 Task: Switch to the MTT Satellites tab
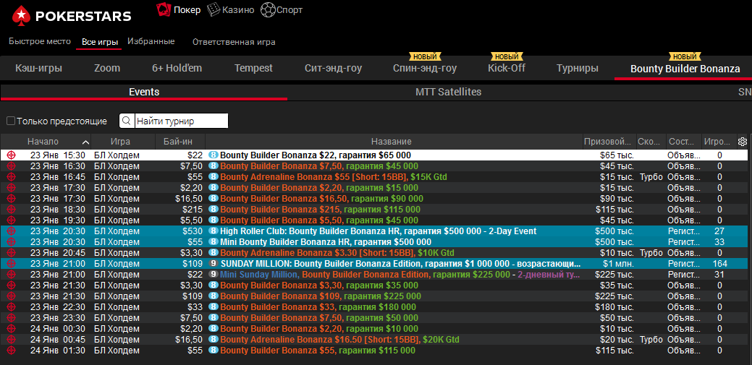coord(448,93)
